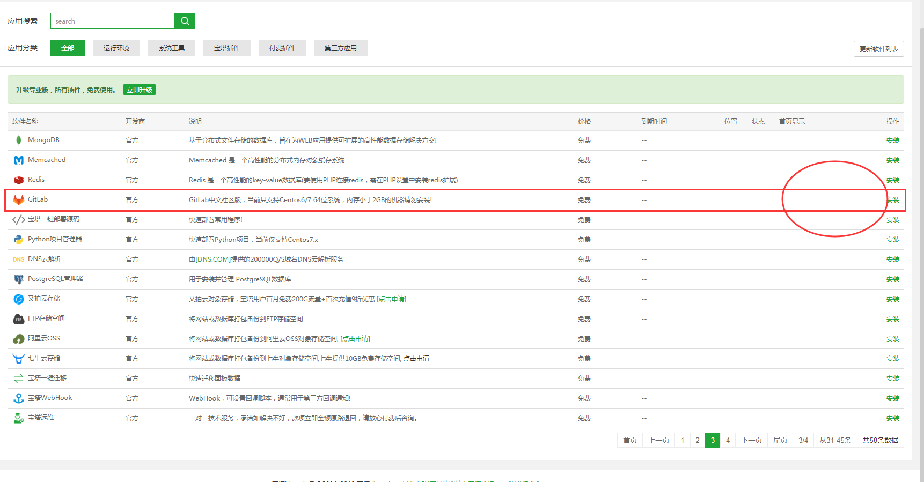Go to page 1

click(x=683, y=440)
